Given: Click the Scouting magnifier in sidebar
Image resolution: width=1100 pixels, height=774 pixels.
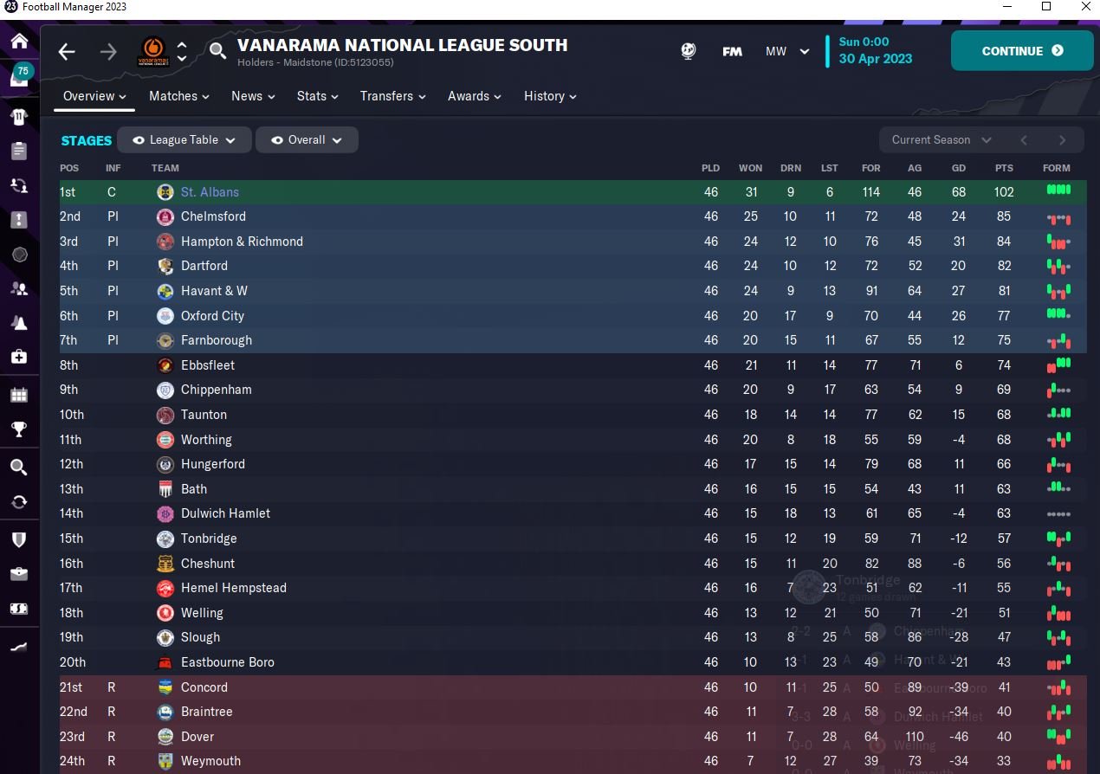Looking at the screenshot, I should 19,468.
